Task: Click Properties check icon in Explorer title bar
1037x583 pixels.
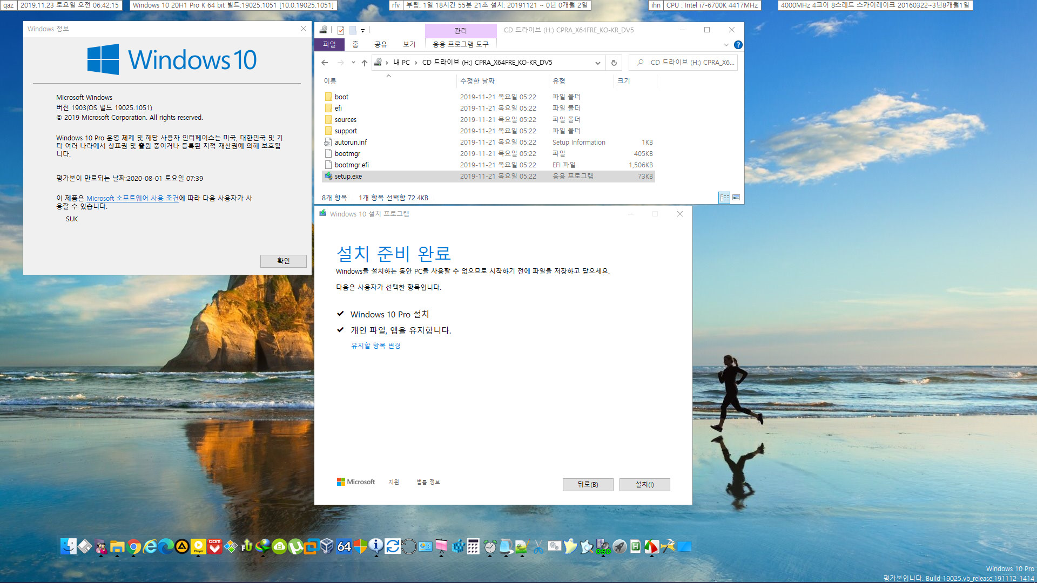Action: click(341, 30)
